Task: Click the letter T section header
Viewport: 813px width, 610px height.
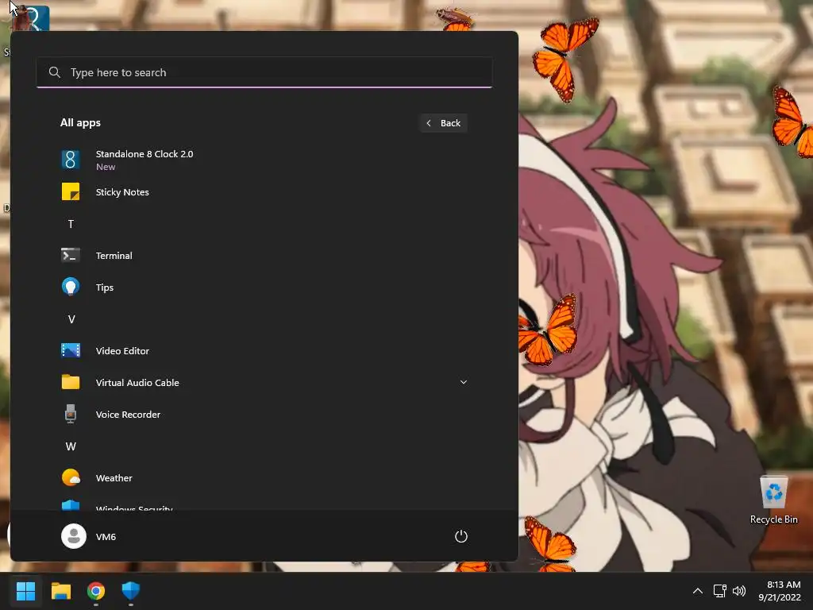Action: (71, 224)
